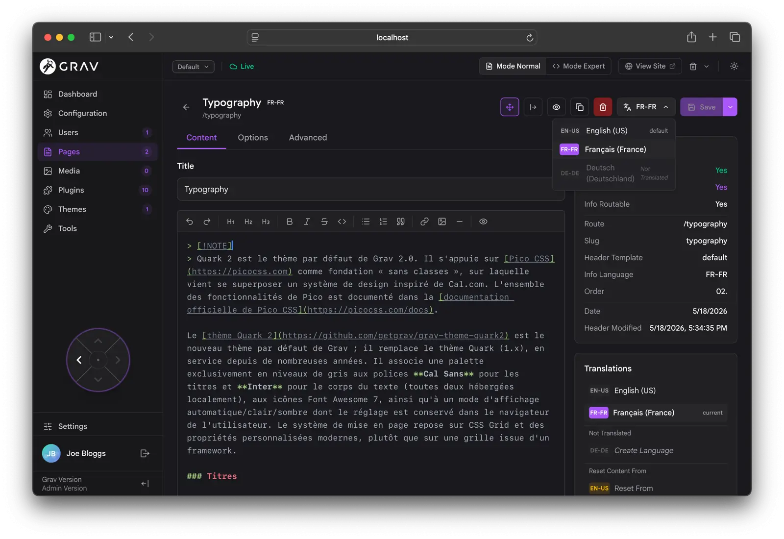Insert a horizontal rule
Screen dimensions: 784x539
pos(459,221)
